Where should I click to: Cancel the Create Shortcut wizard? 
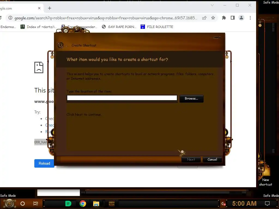pyautogui.click(x=212, y=159)
